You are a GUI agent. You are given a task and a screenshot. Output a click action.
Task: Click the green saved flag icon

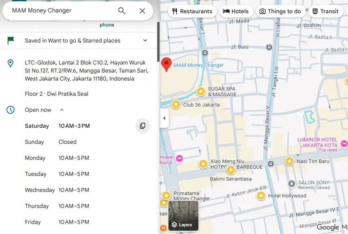pos(10,40)
